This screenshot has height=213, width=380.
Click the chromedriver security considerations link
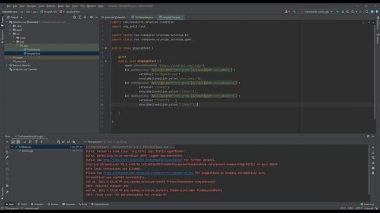tap(148, 173)
